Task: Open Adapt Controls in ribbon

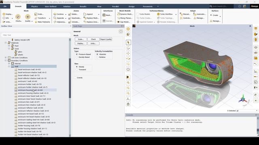Action: pyautogui.click(x=185, y=18)
